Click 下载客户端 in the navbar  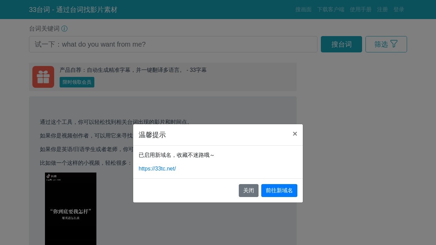click(x=331, y=10)
